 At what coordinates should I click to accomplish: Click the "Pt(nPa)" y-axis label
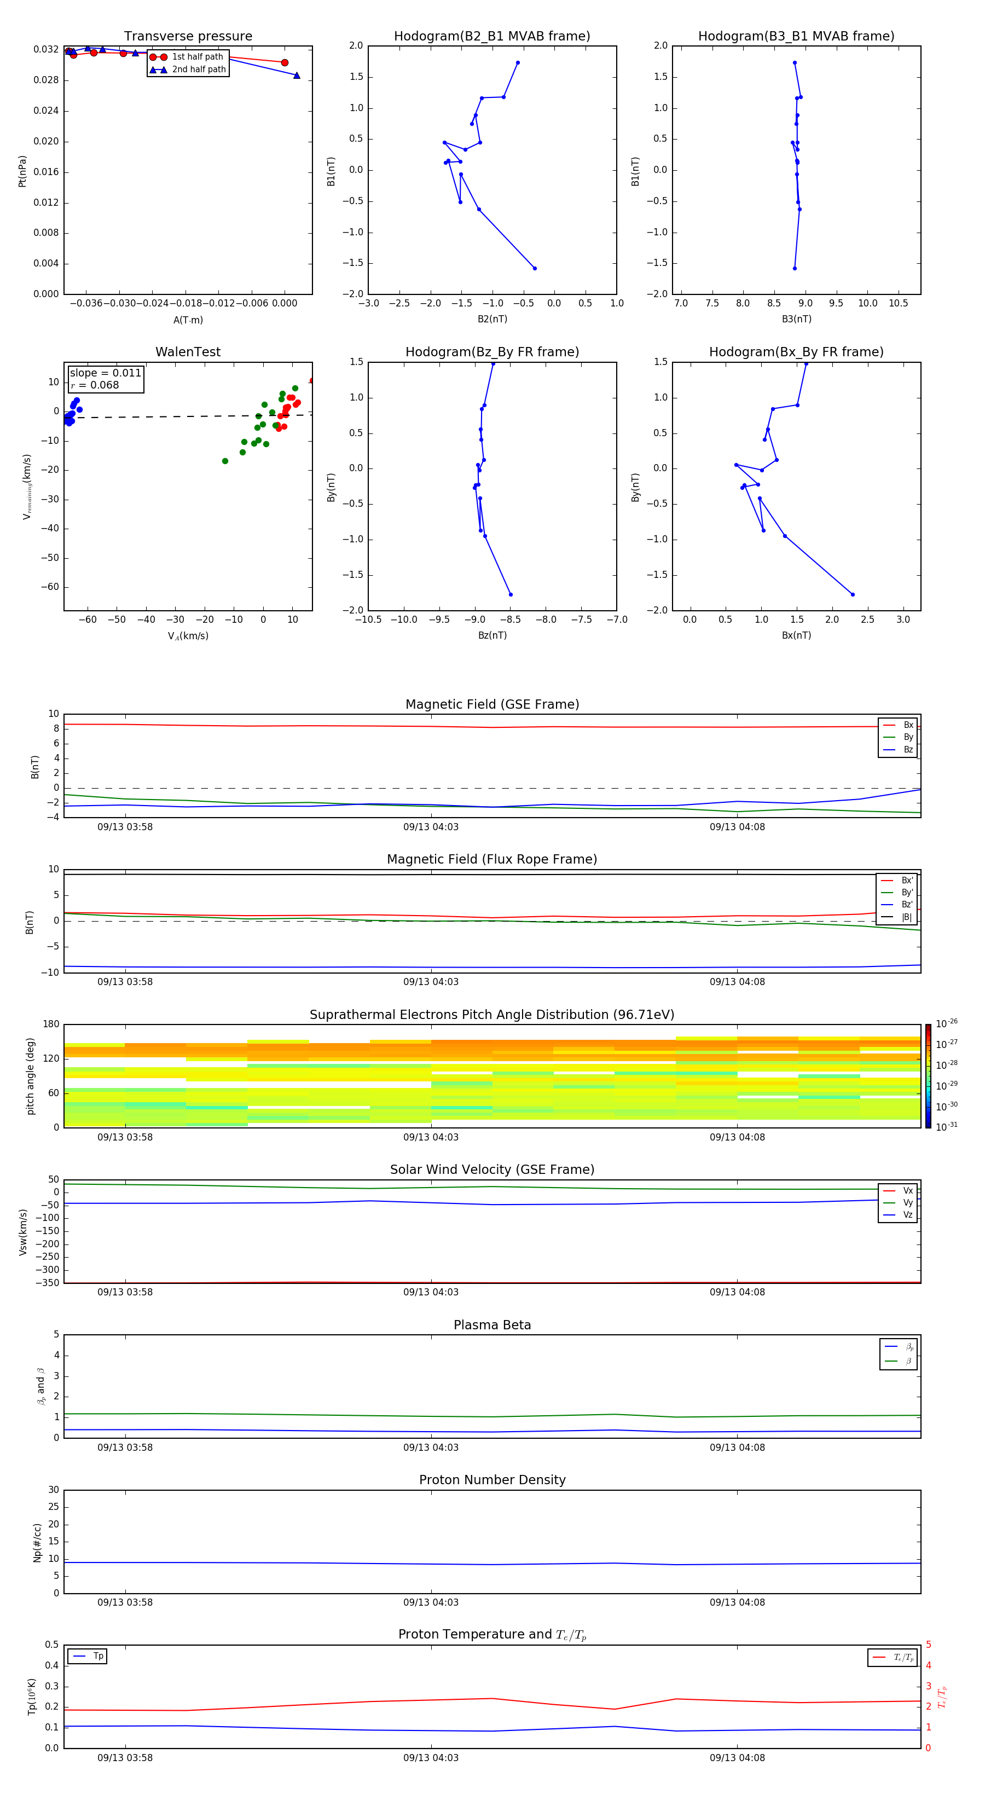tap(22, 171)
